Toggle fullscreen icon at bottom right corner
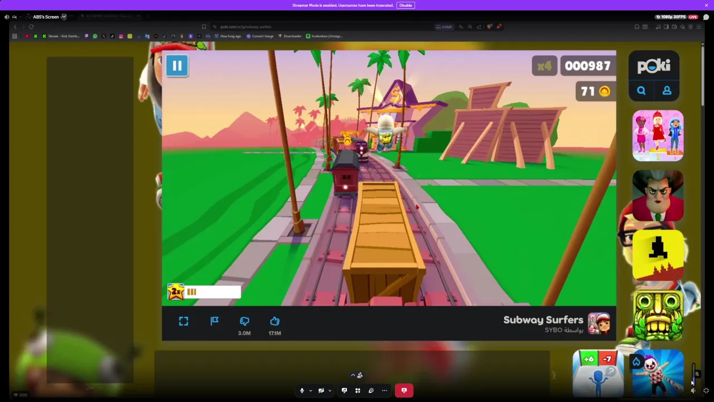 706,390
